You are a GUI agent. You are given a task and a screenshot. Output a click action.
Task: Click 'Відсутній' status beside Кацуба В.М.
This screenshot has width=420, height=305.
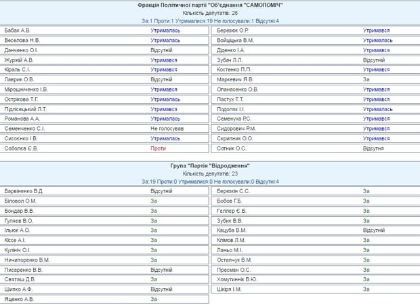374,230
